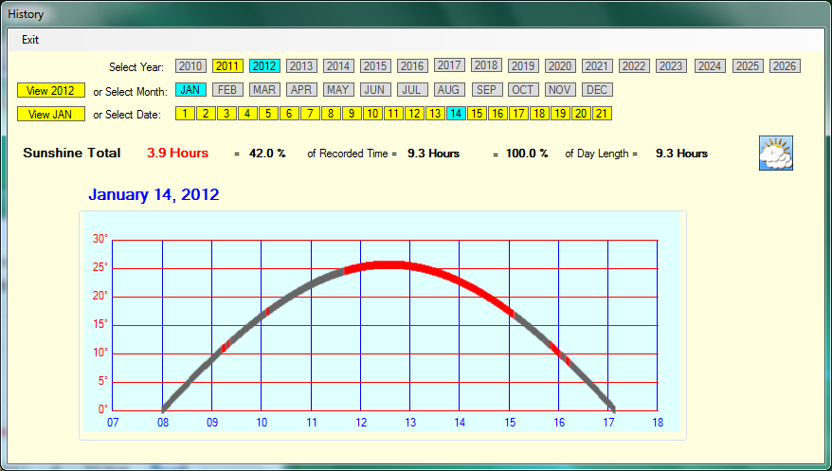Pick date 7 in the date row
Viewport: 832px width, 471px height.
310,114
